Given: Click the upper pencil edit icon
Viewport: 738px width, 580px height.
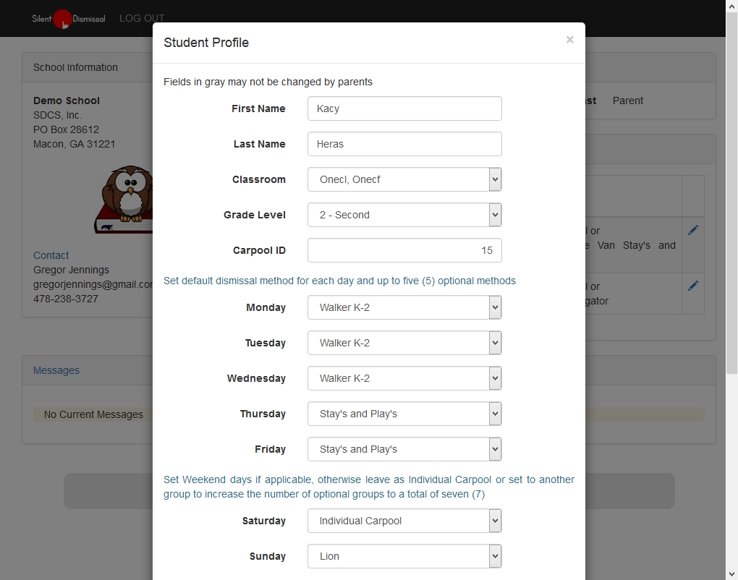Looking at the screenshot, I should coord(693,230).
